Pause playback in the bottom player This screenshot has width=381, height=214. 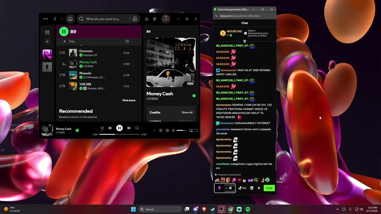119,128
